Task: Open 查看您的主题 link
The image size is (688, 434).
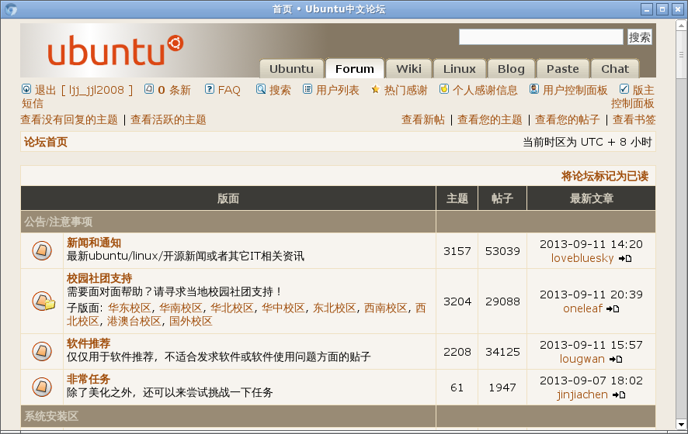Action: coord(490,119)
